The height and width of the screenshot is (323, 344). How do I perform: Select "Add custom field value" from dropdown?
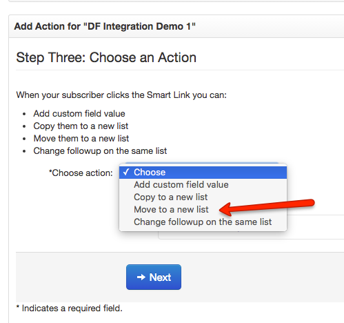(x=203, y=185)
